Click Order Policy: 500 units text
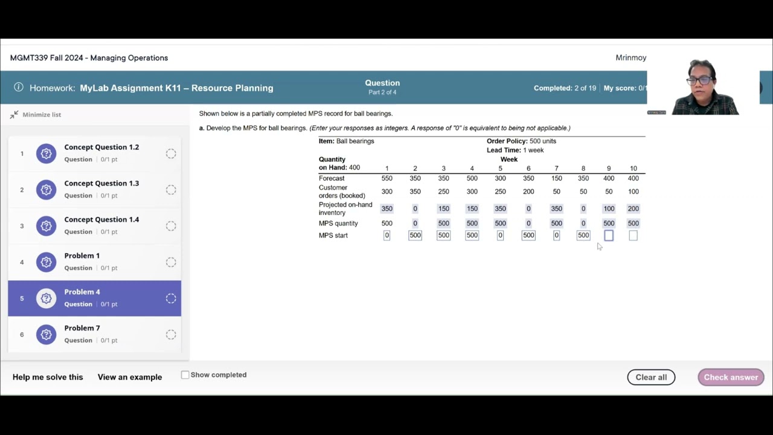The image size is (773, 435). coord(521,141)
